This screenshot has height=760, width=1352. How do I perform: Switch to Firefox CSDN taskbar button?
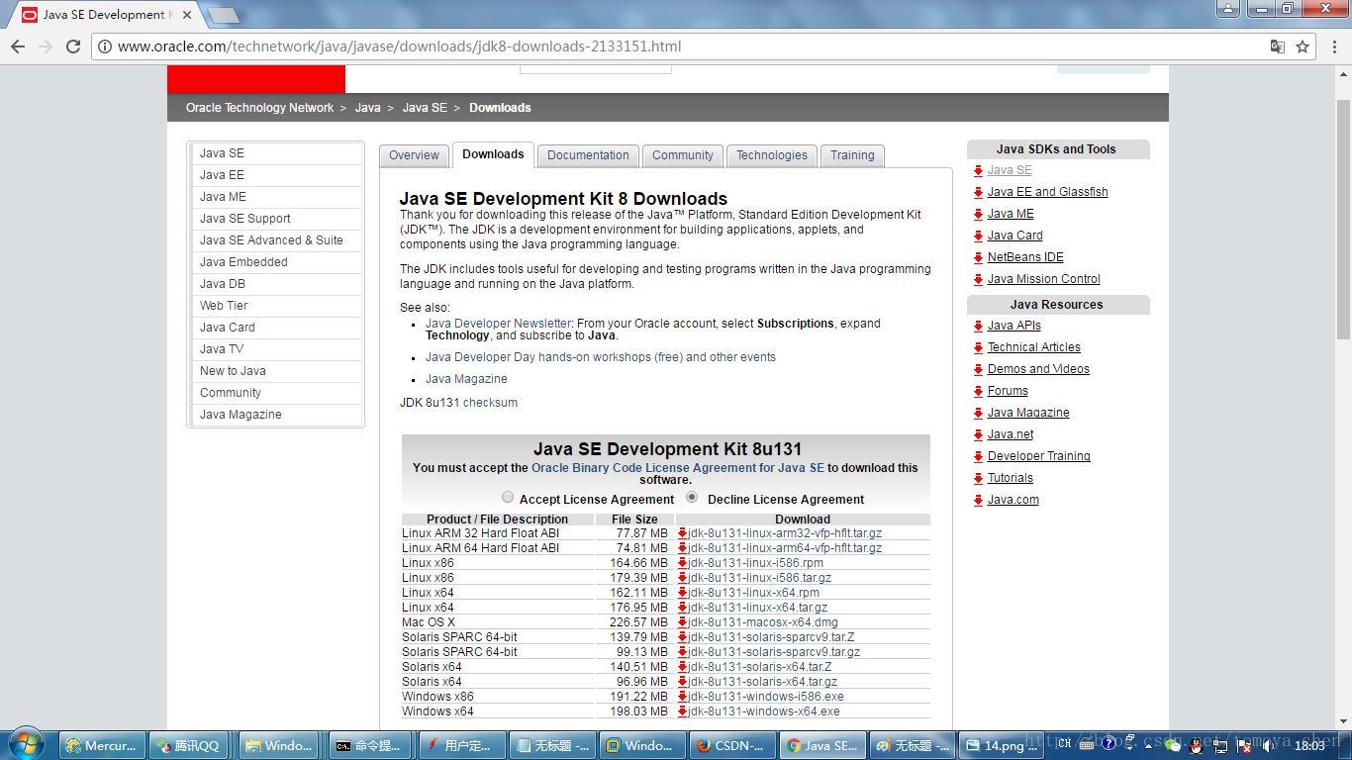click(x=732, y=745)
